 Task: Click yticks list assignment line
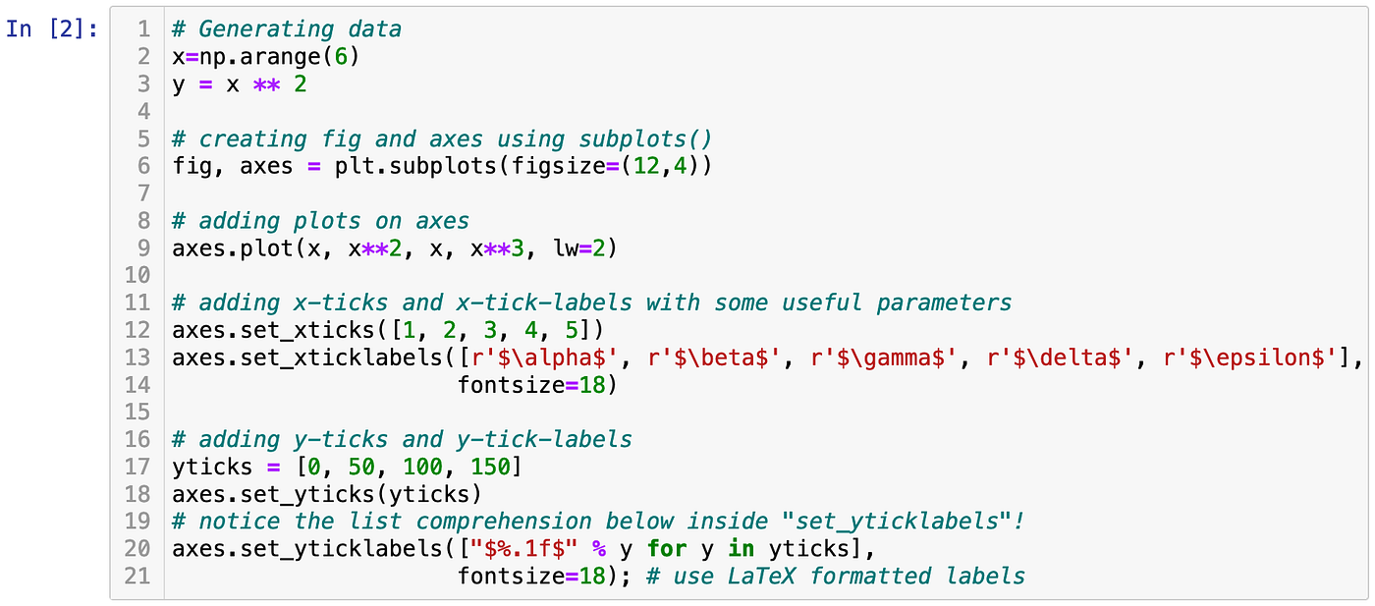point(347,467)
